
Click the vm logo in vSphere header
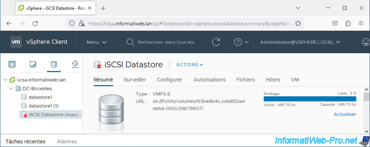pos(16,42)
